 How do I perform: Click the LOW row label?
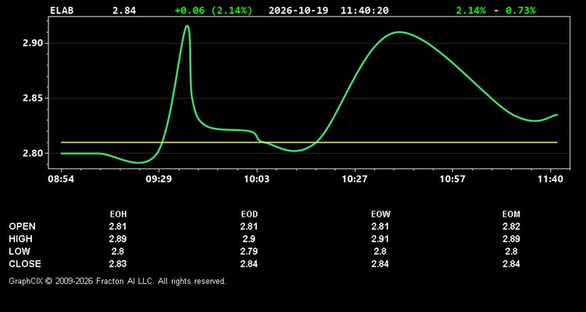coord(20,251)
